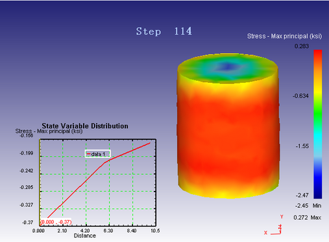Screen dimensions: 329x242
Task: Click the 'State Variable Distribution' chart title
Action: coord(85,126)
